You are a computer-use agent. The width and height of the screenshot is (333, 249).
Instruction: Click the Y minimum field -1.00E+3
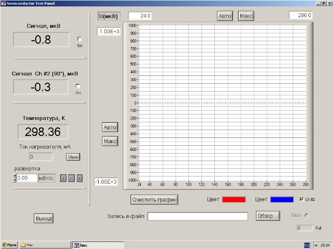pos(106,182)
